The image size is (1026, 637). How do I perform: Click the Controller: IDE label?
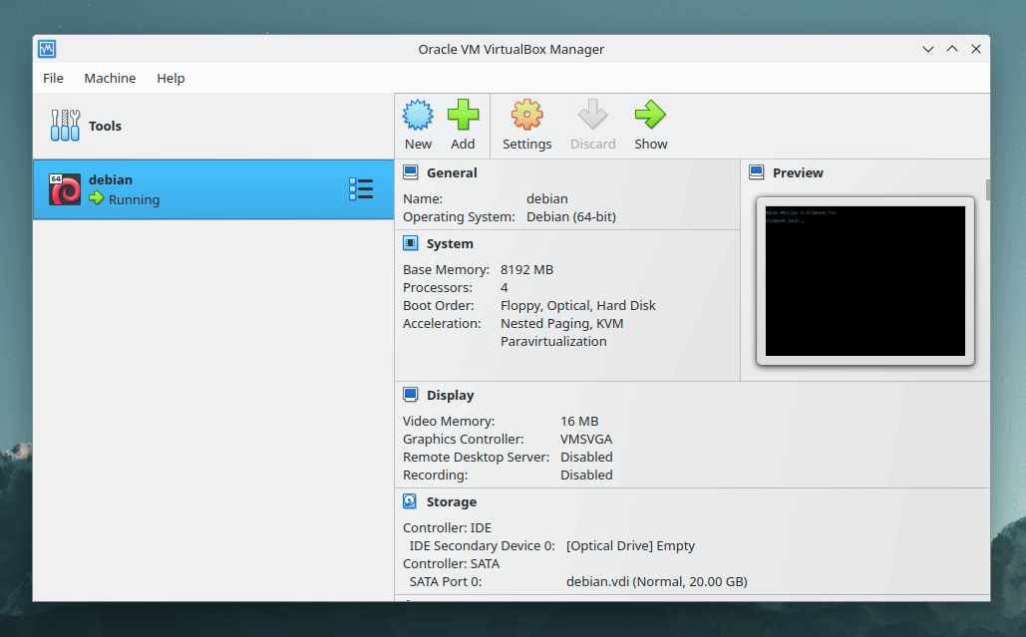[x=447, y=527]
